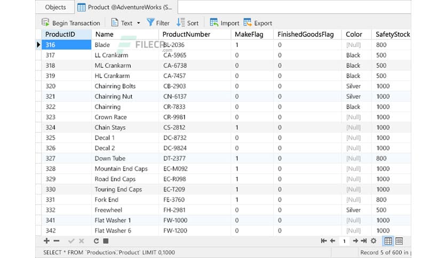Go to the previous page
Viewport: 446px width, 258px height.
(x=332, y=241)
